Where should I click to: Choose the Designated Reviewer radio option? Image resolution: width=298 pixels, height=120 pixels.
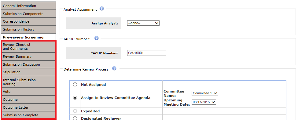click(x=75, y=118)
